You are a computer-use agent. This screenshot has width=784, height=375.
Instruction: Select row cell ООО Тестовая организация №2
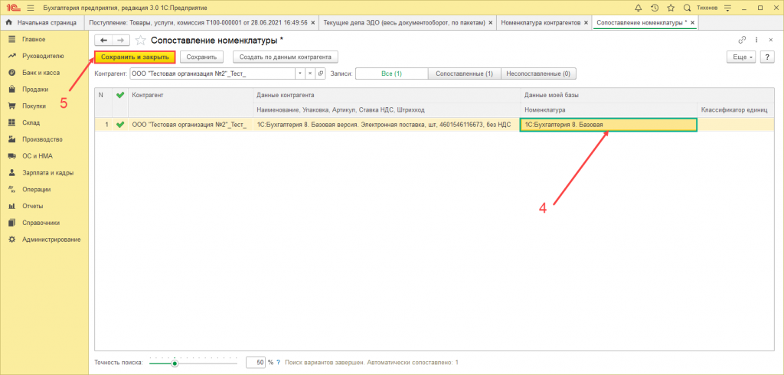(191, 125)
